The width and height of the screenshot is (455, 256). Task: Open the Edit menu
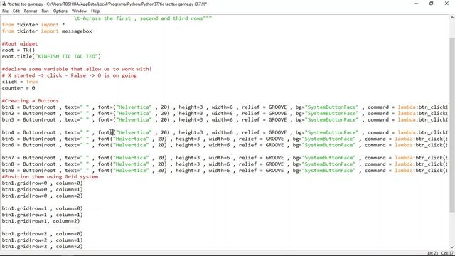pos(16,11)
